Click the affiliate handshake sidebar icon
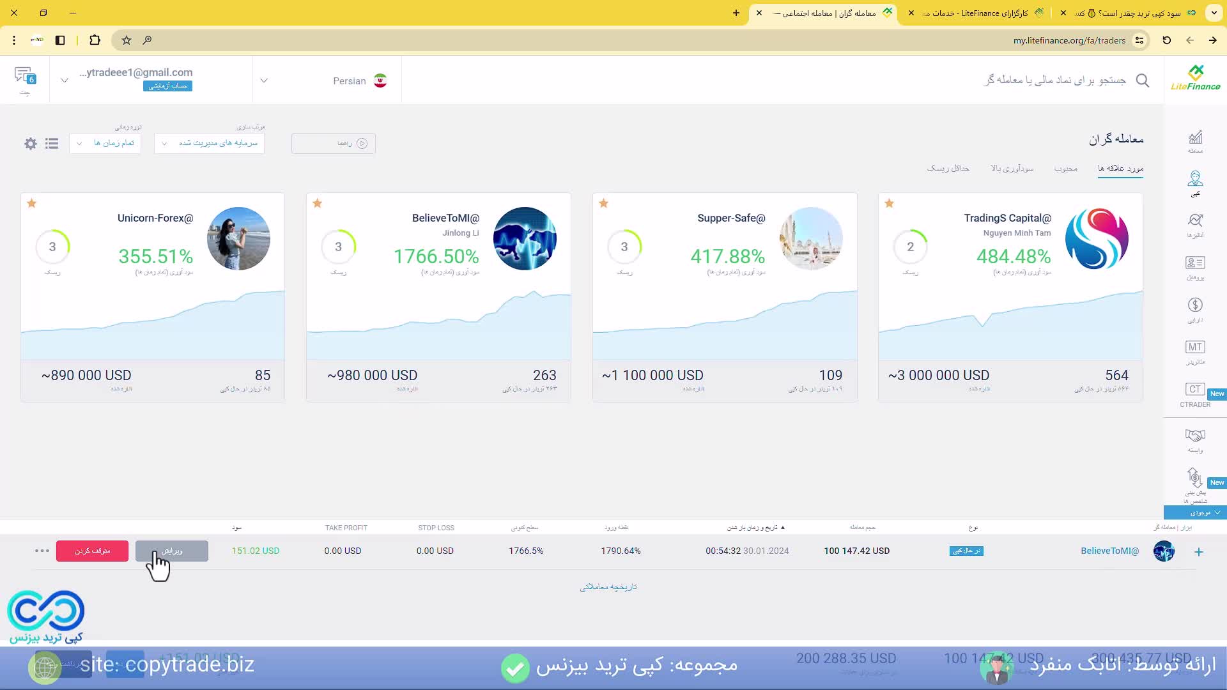1227x690 pixels. (1195, 436)
